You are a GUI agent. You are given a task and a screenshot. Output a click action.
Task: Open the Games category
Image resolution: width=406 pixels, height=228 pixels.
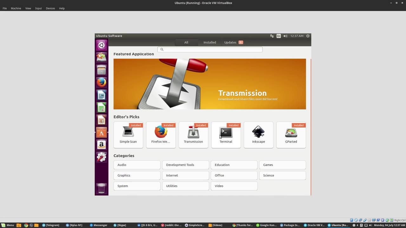click(x=283, y=165)
